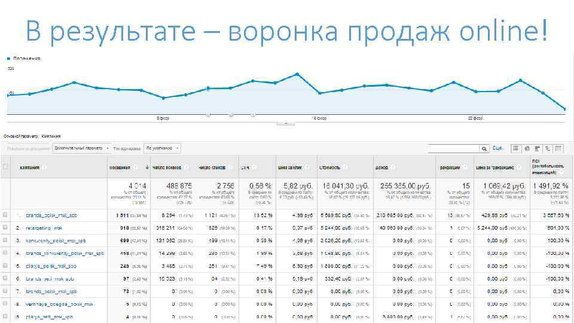Tick checkbox for konkurenty_poisk_msk_spb row

coord(5,240)
